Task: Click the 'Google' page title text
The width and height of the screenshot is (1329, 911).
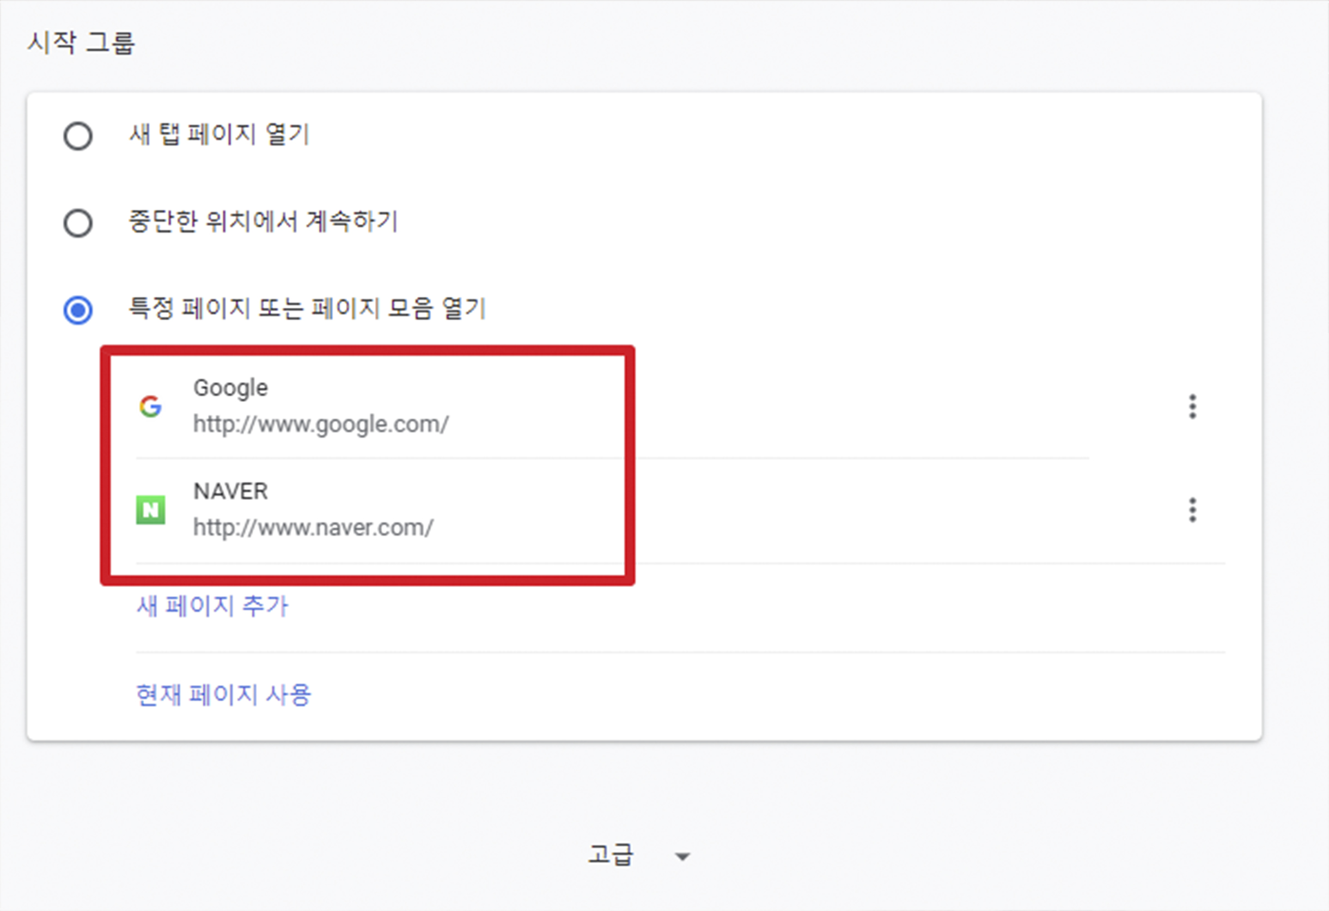Action: [x=230, y=388]
